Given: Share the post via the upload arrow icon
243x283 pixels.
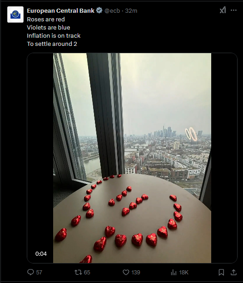Looking at the screenshot, I should (x=233, y=272).
